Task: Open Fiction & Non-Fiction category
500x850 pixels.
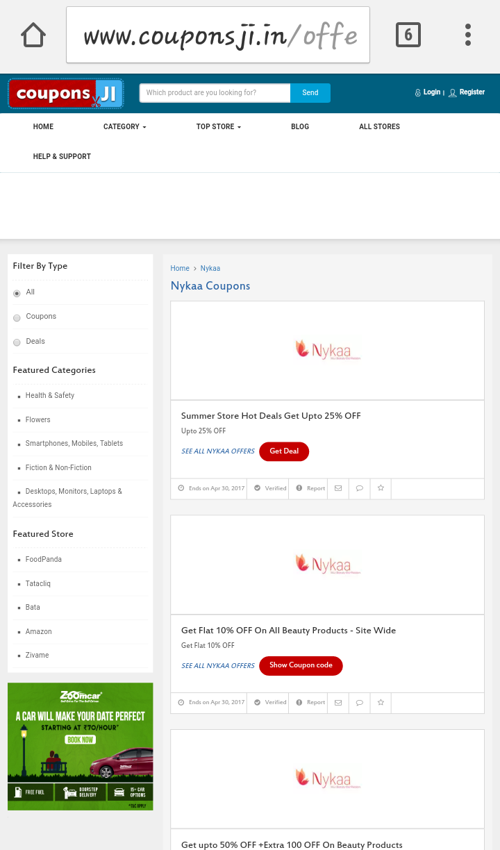Action: pos(58,468)
